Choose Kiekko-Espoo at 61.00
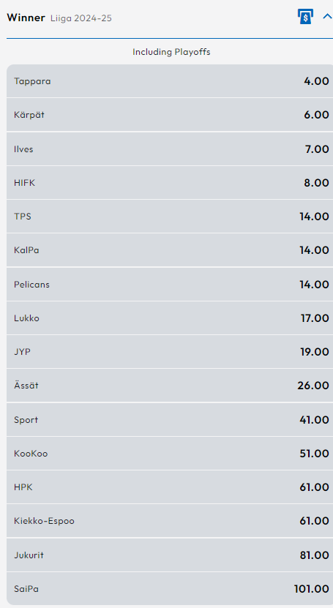This screenshot has height=608, width=333. coord(170,521)
